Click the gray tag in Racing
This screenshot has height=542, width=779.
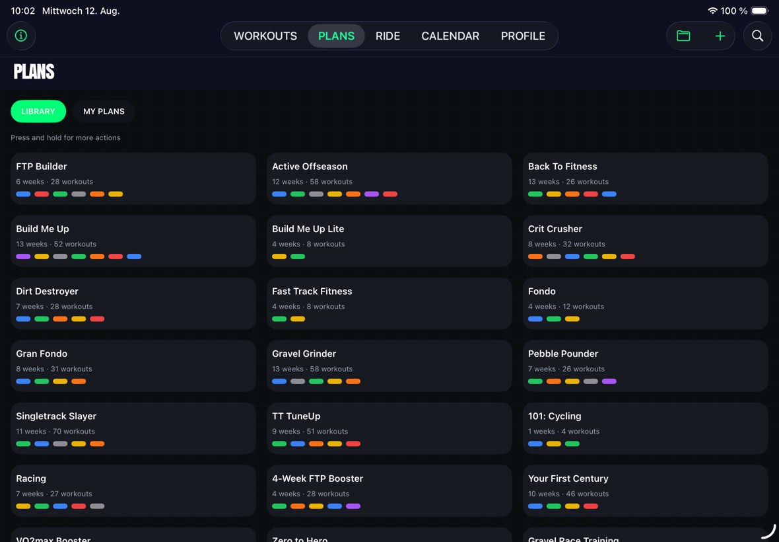pos(97,506)
